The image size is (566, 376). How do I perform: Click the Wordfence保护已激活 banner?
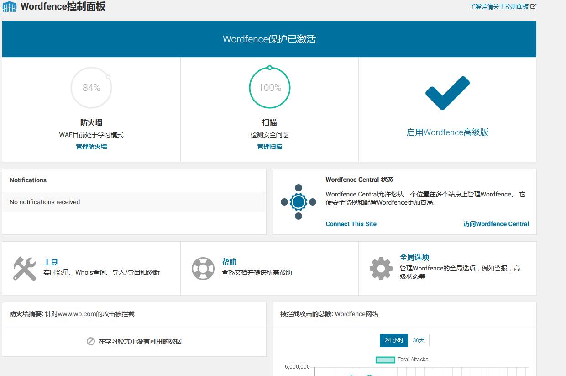pos(269,39)
